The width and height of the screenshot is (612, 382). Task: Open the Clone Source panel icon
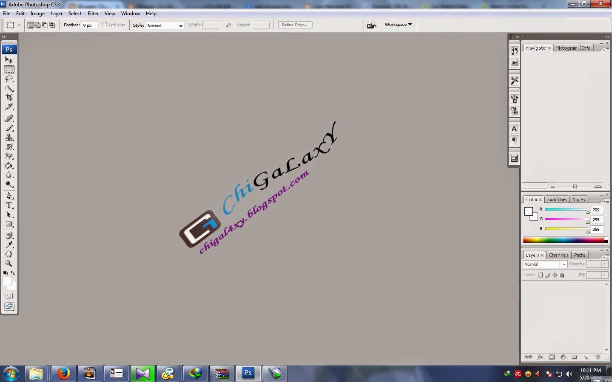[514, 111]
